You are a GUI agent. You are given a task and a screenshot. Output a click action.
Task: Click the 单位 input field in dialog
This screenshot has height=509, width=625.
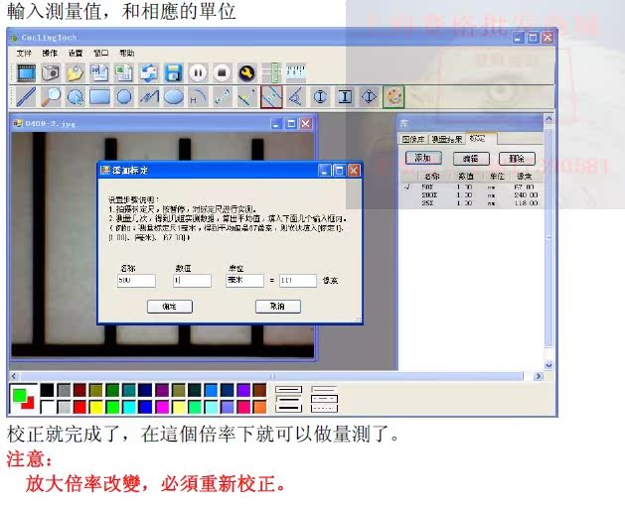(x=244, y=280)
